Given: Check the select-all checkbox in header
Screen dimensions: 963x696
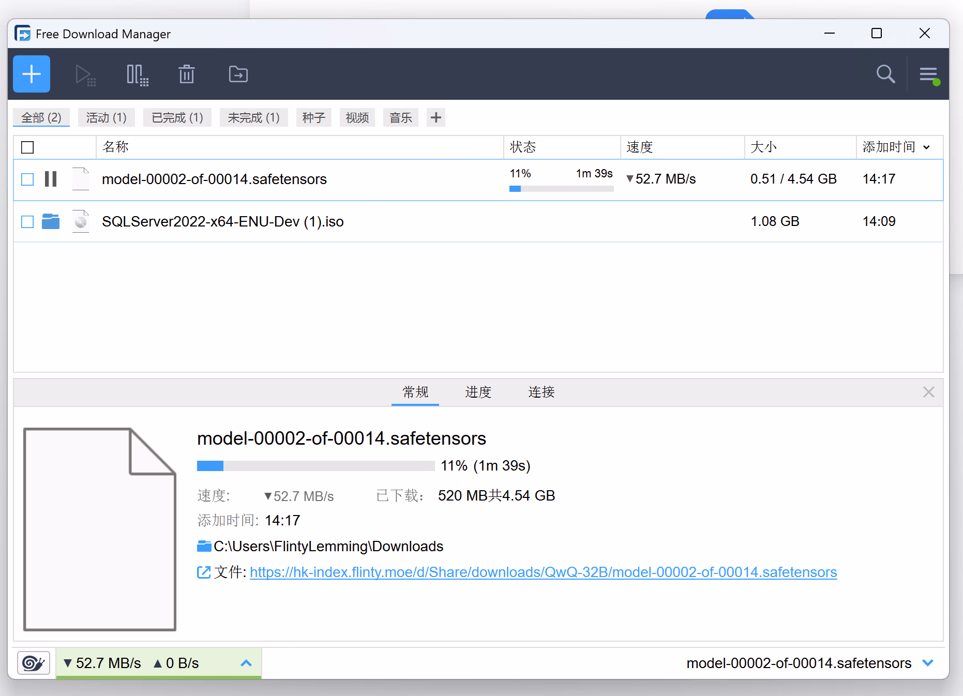Looking at the screenshot, I should [x=27, y=147].
